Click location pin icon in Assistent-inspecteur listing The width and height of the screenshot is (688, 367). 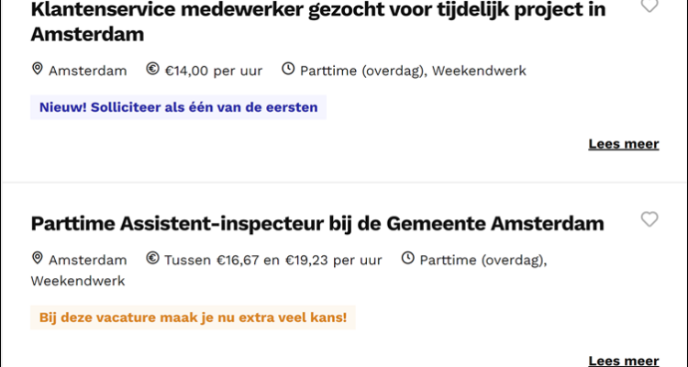38,259
